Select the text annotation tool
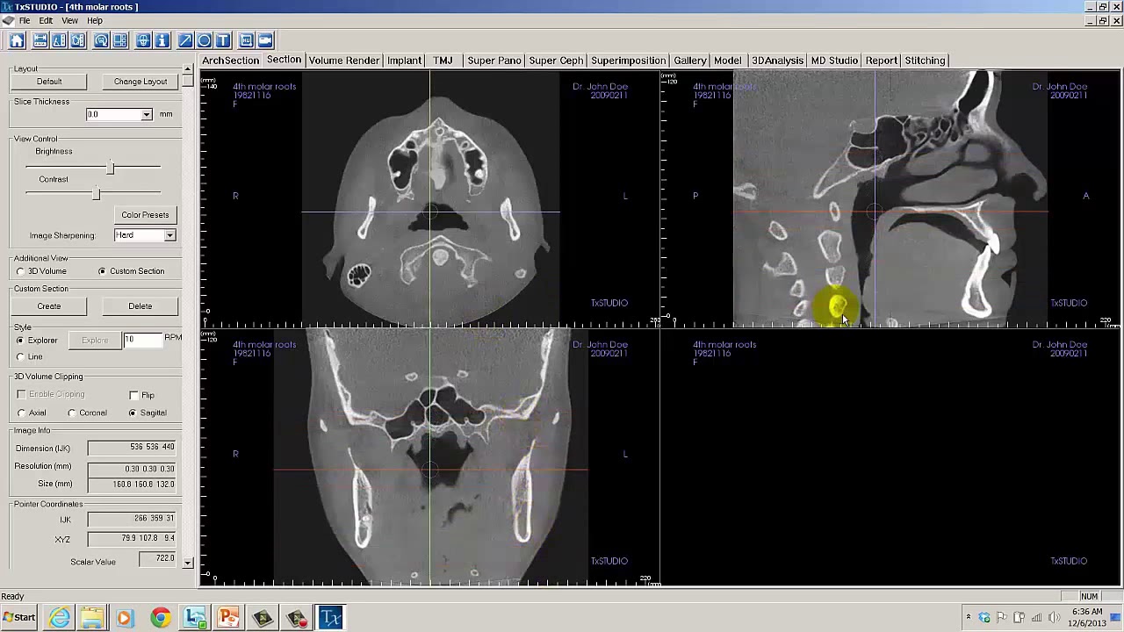Viewport: 1124px width, 632px height. click(223, 40)
